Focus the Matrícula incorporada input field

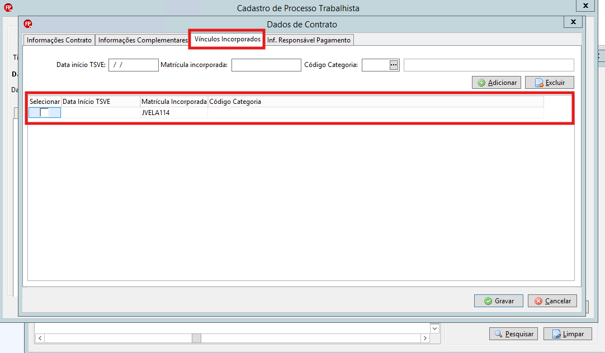pos(266,65)
